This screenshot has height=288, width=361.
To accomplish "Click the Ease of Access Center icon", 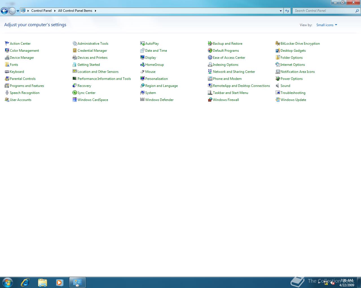I will pos(210,57).
